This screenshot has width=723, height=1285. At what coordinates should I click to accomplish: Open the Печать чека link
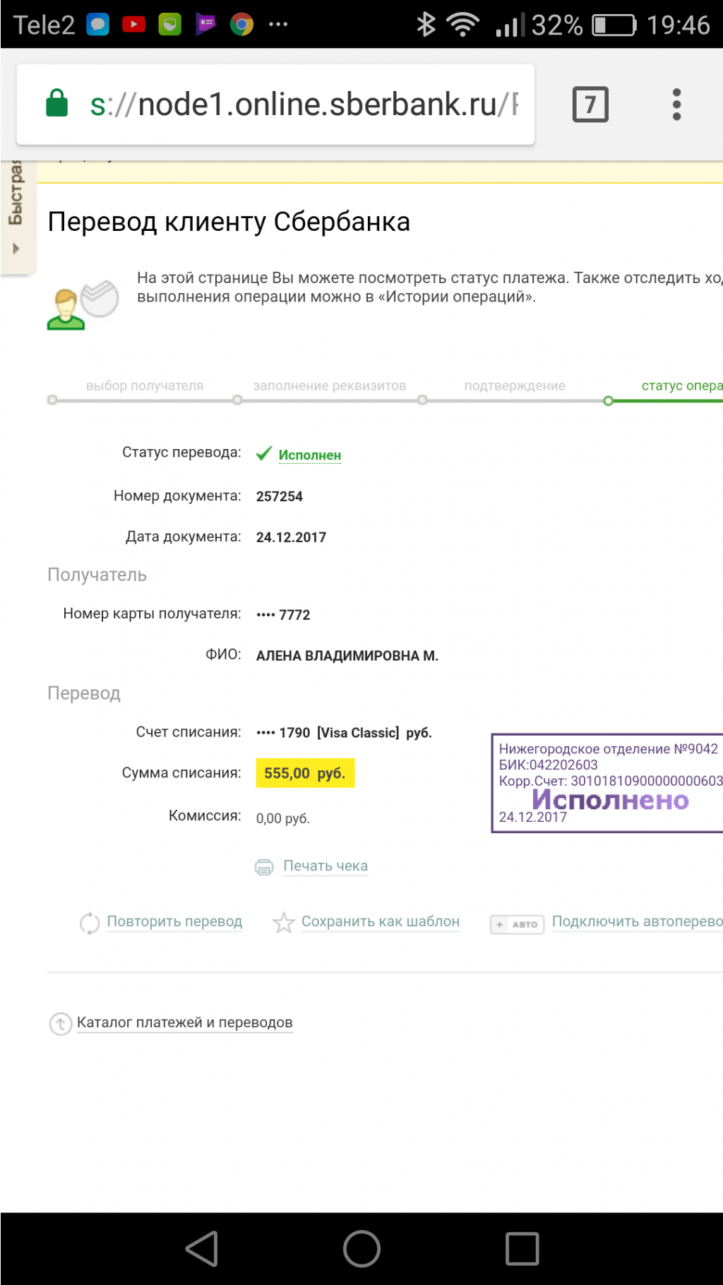(x=325, y=866)
